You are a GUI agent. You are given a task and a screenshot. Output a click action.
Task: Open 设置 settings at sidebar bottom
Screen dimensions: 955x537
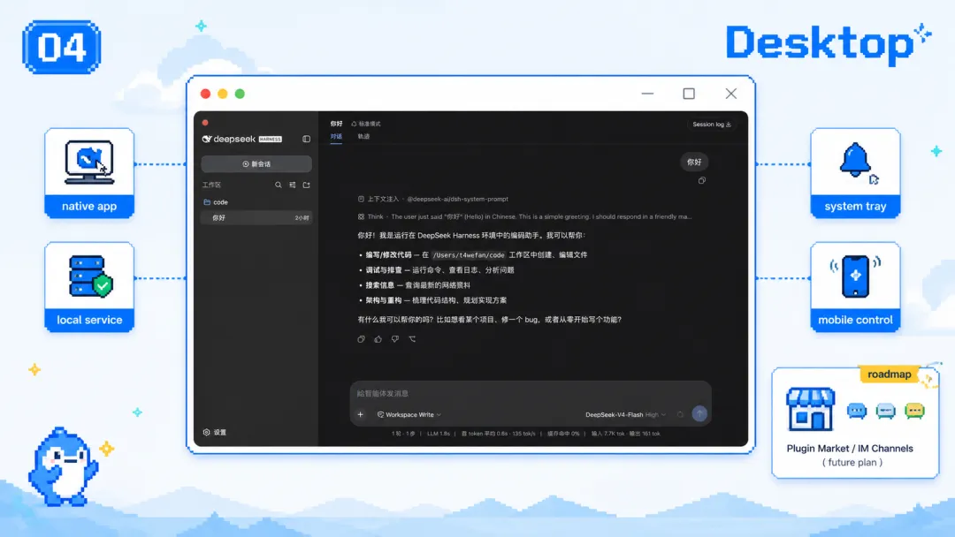214,433
